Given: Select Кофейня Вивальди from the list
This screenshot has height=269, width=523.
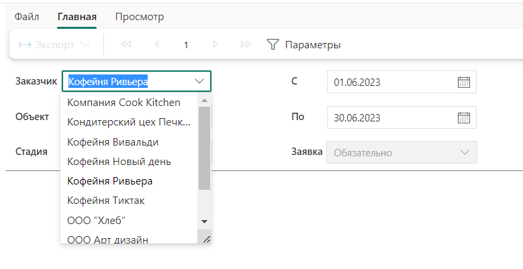Looking at the screenshot, I should (113, 142).
